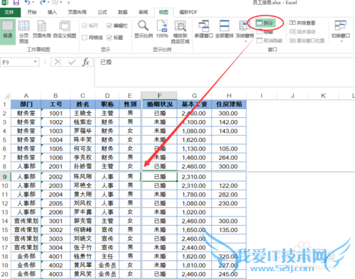Switch to the 福昕PDF tab
This screenshot has height=279, width=355.
pos(188,12)
